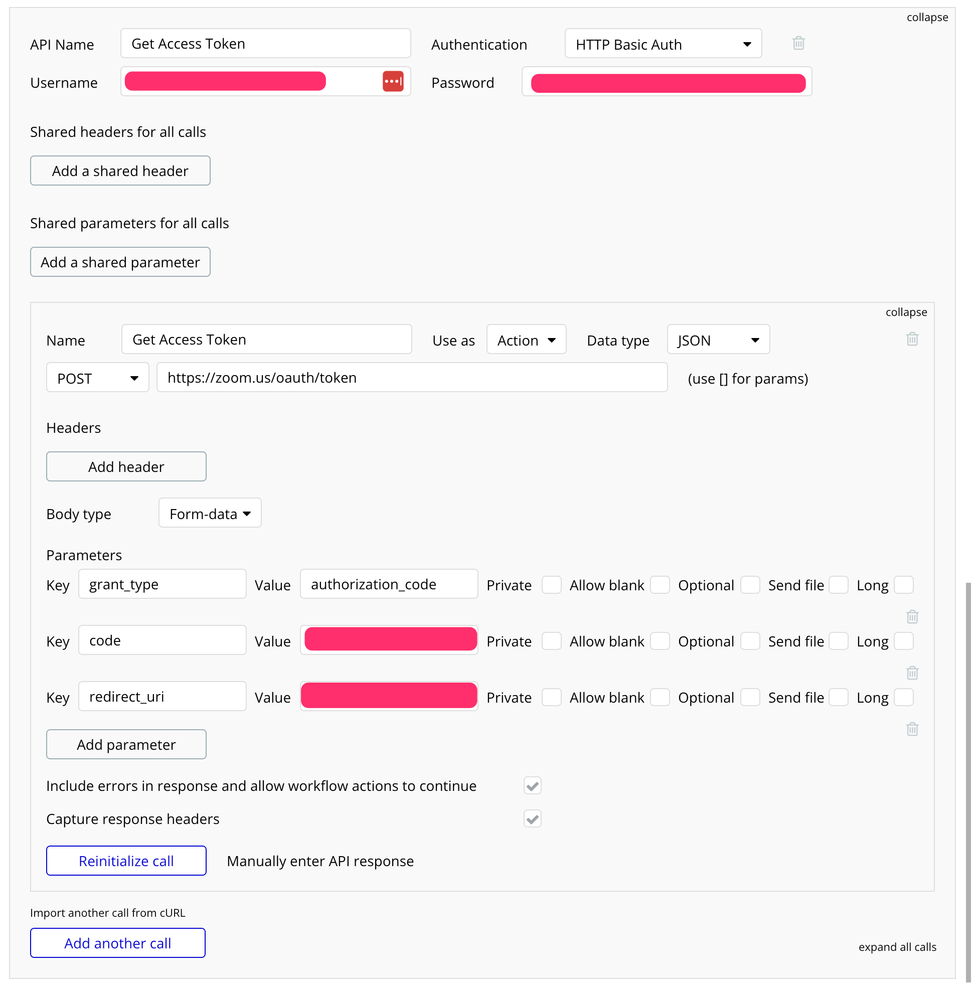Delete the grant_type parameter with trash icon
The width and height of the screenshot is (973, 990).
point(912,616)
